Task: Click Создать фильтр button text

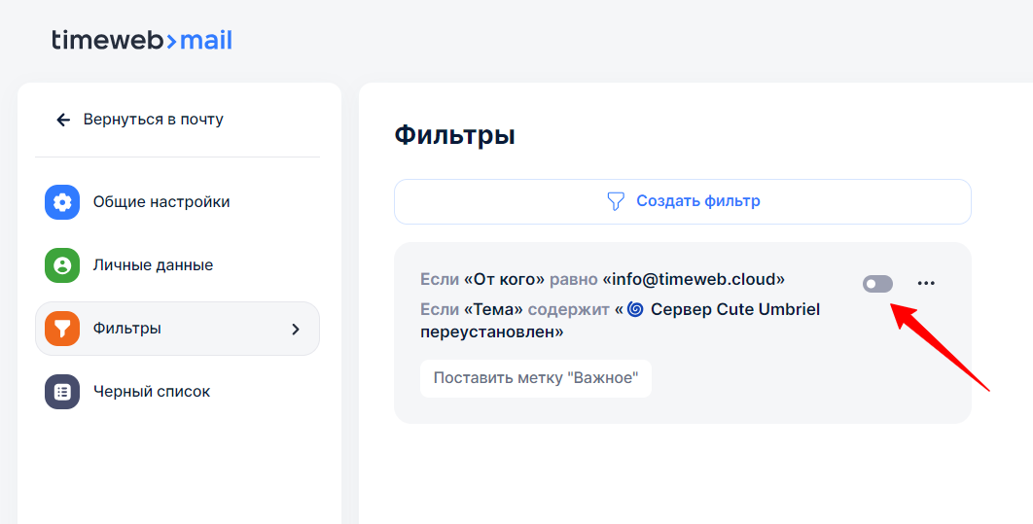Action: click(x=698, y=201)
